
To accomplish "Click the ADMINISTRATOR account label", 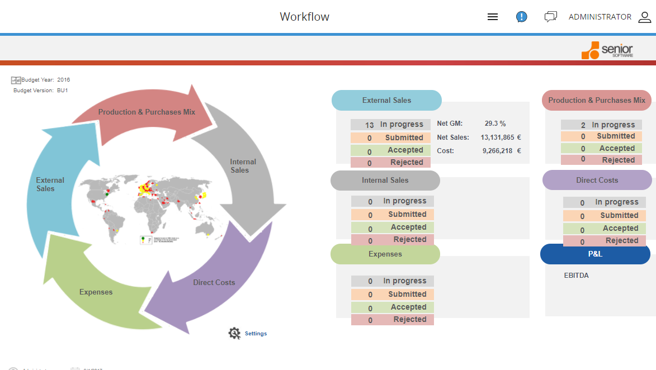I will click(600, 17).
